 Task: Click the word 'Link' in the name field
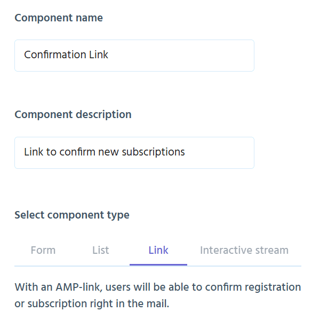tap(99, 54)
